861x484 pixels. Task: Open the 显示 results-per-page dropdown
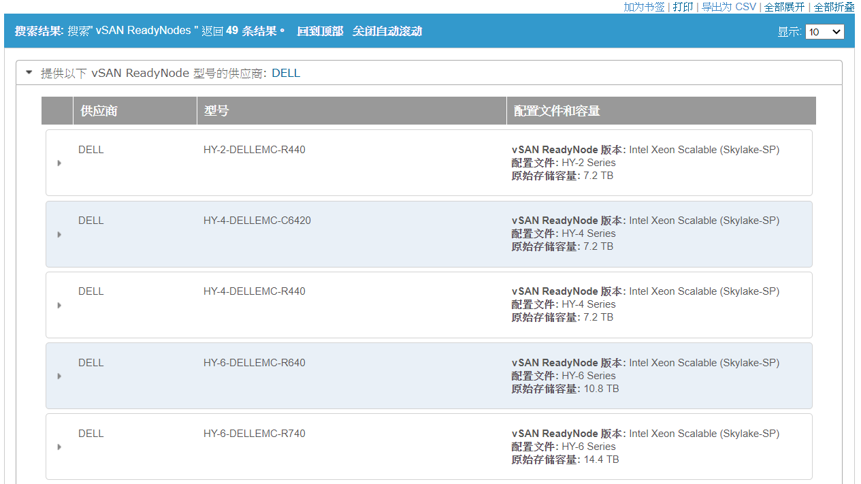pos(824,32)
